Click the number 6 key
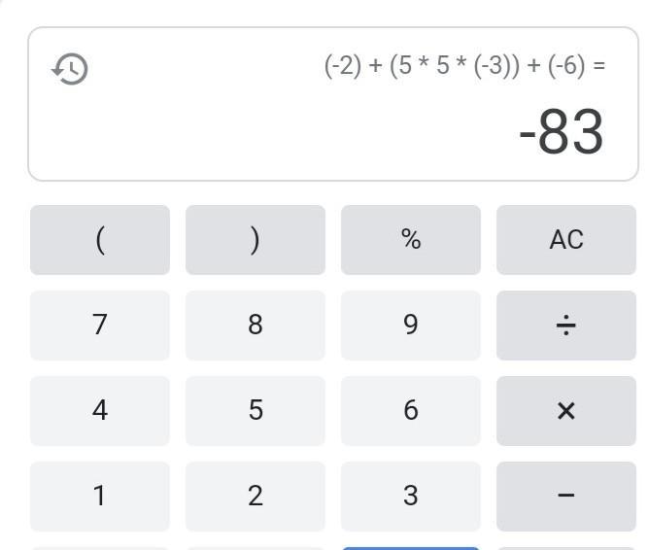 411,411
